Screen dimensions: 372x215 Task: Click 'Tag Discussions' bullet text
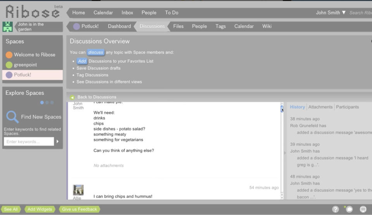coord(92,75)
